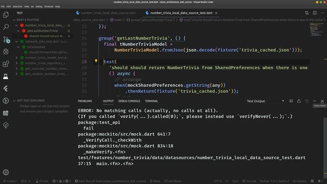Screen dimensions: 327x184
Task: Click group('getLastNumberTrivia') breadcrumb
Action: click(151, 20)
